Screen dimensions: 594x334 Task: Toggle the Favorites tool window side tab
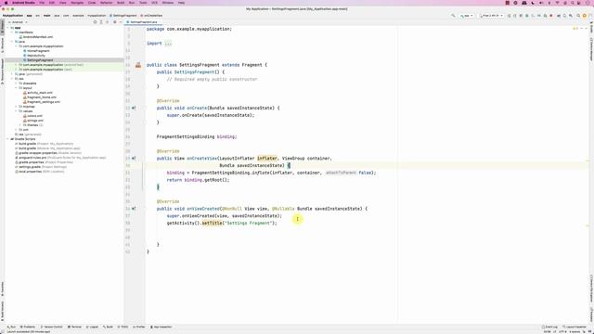(2, 289)
